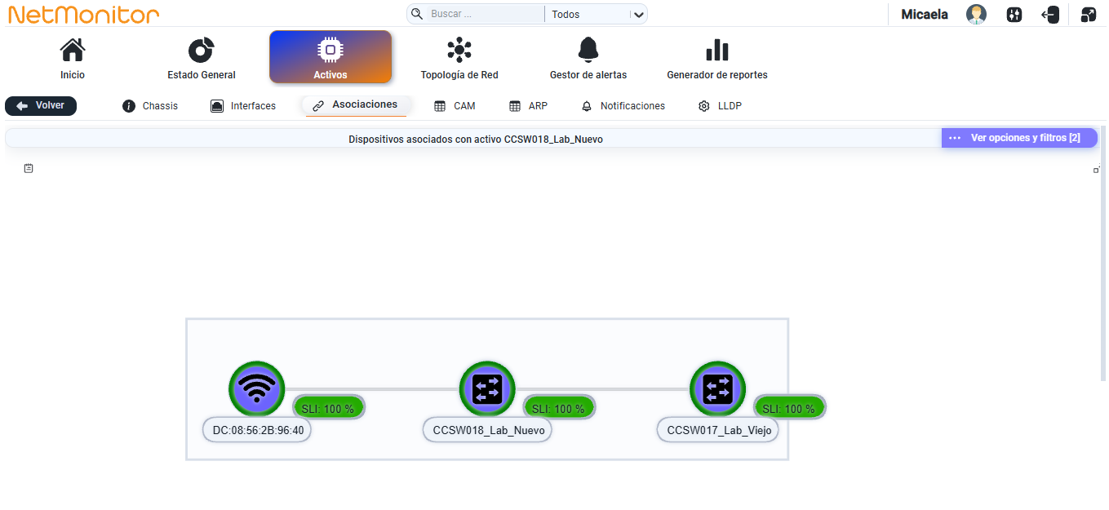Click the DC:08:56:2B:96:40 label
Viewport: 1109px width, 510px height.
click(257, 430)
